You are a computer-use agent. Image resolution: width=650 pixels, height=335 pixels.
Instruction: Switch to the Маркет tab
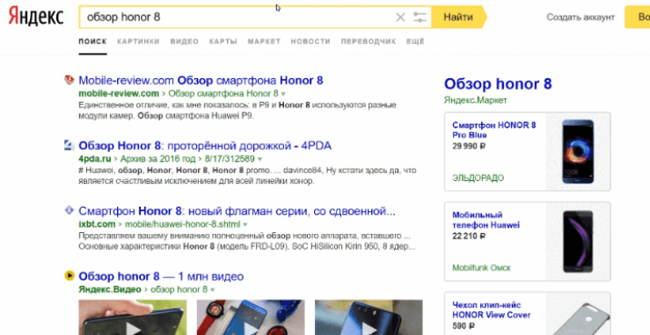(x=264, y=41)
